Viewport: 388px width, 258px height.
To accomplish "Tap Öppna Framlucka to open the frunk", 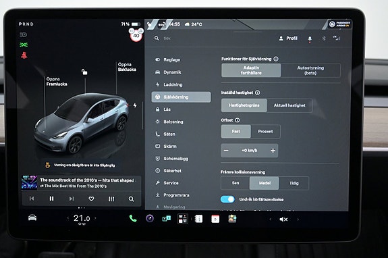I will pos(57,82).
